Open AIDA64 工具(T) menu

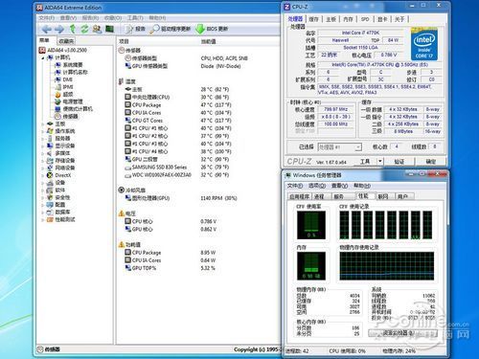[135, 18]
